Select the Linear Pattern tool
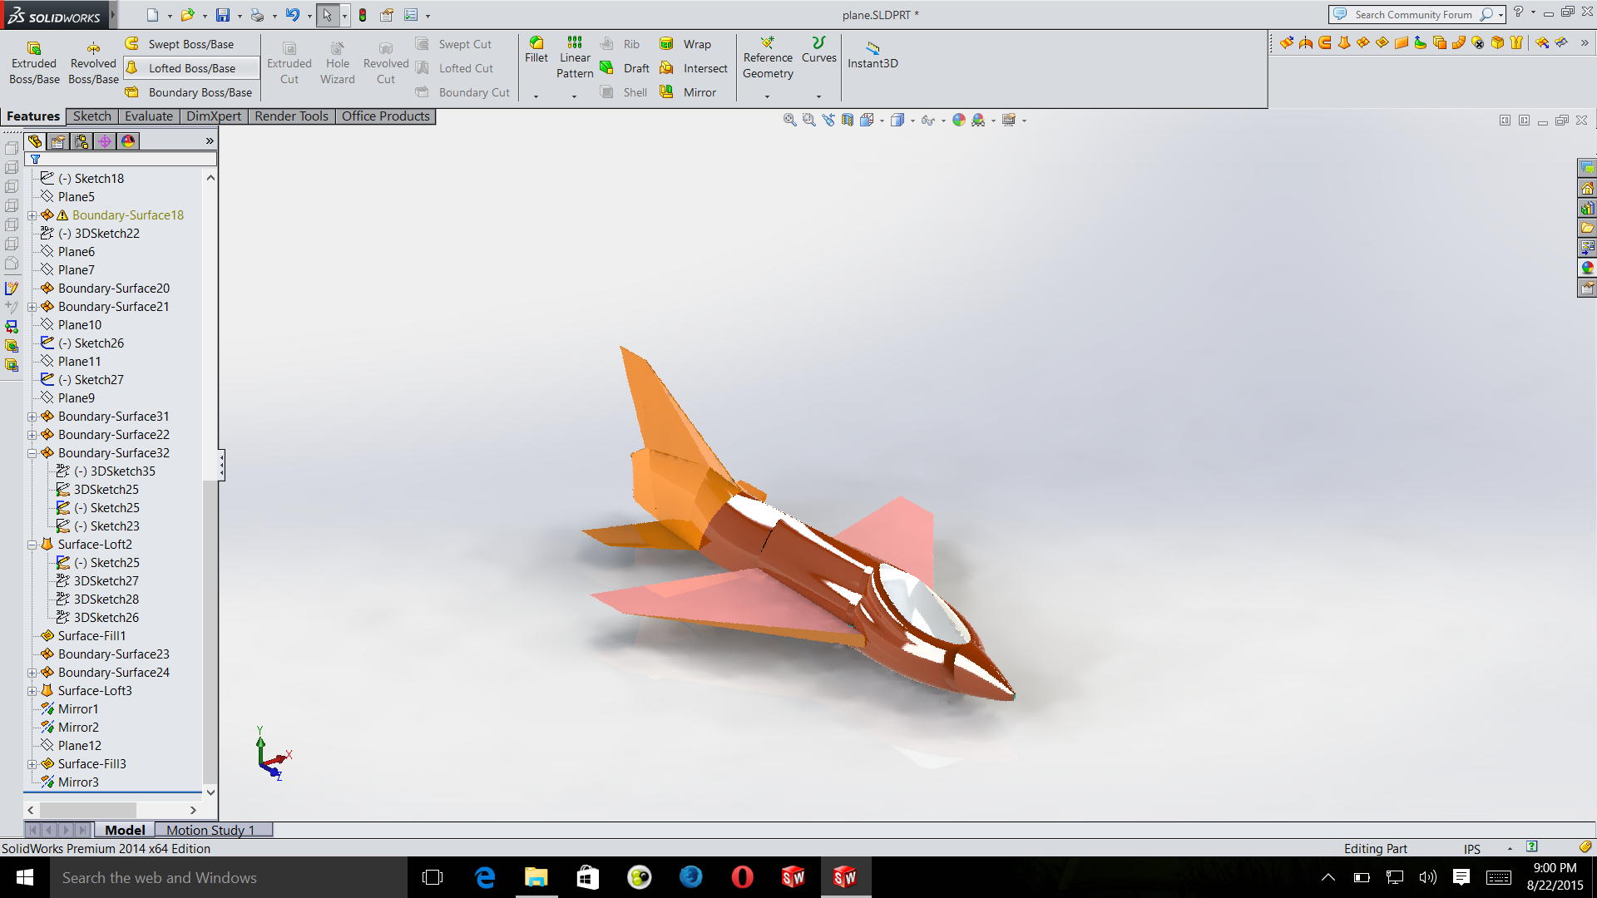Viewport: 1597px width, 898px height. point(575,57)
